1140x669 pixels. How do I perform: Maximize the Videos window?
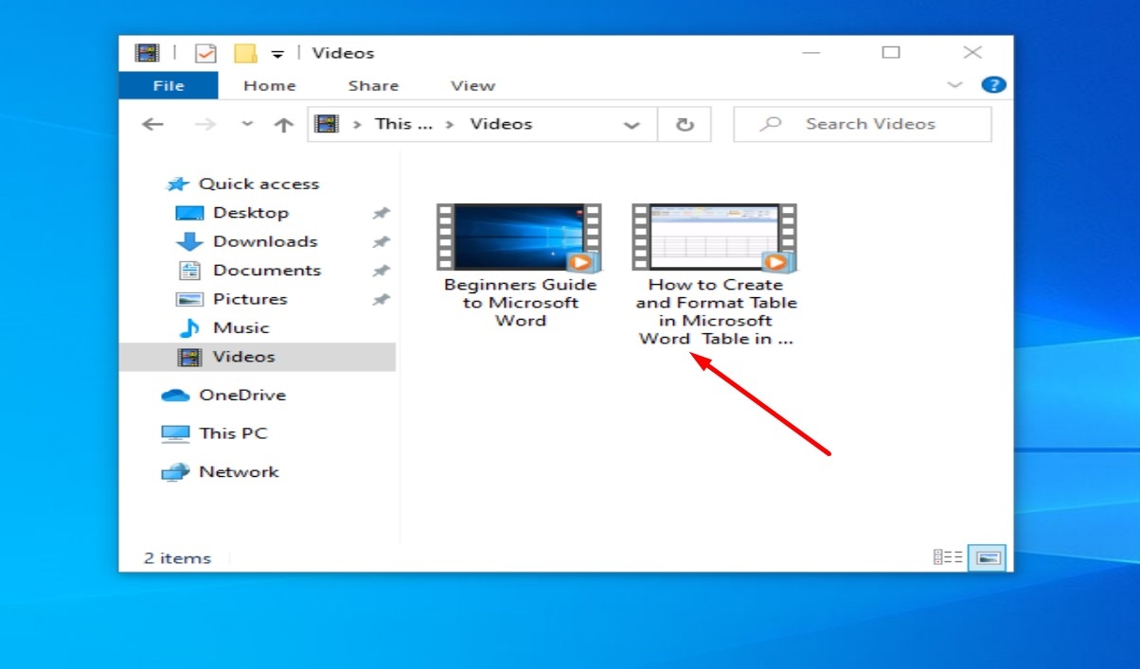click(x=891, y=53)
